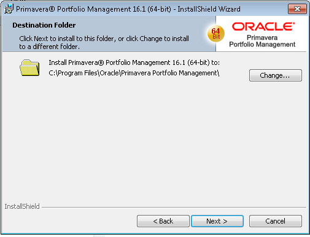
Task: Cancel the installation wizard
Action: [x=276, y=221]
